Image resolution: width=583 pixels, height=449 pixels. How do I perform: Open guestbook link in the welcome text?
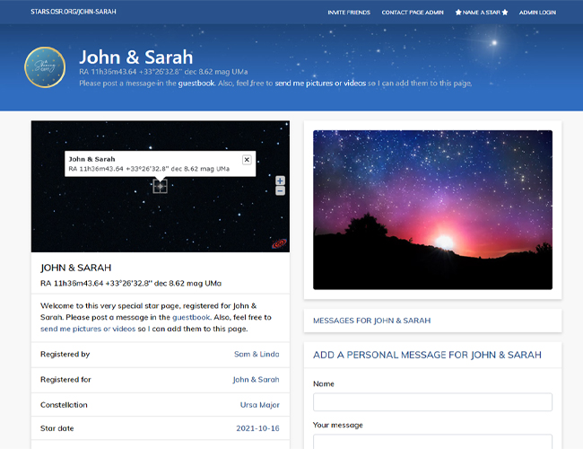click(x=191, y=317)
